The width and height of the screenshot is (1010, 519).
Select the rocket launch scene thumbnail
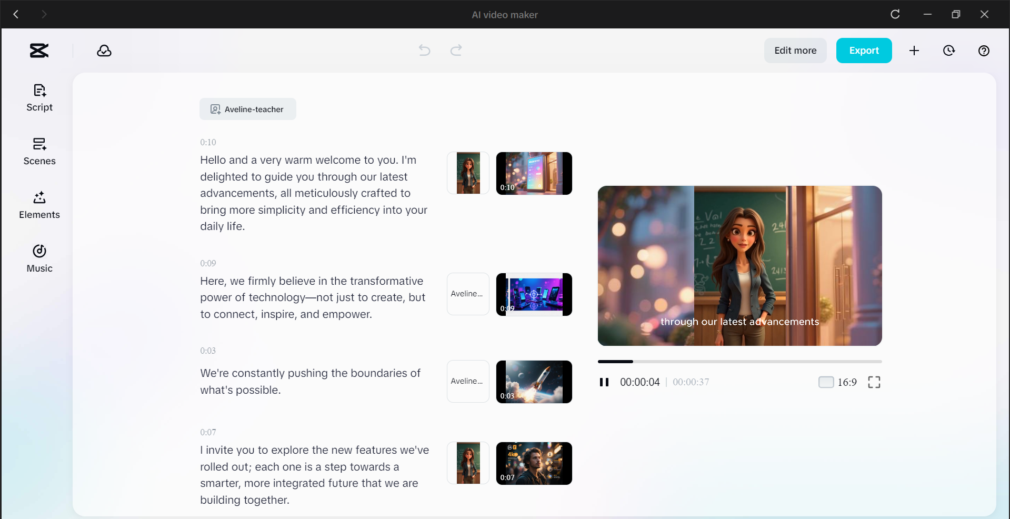[x=534, y=381]
